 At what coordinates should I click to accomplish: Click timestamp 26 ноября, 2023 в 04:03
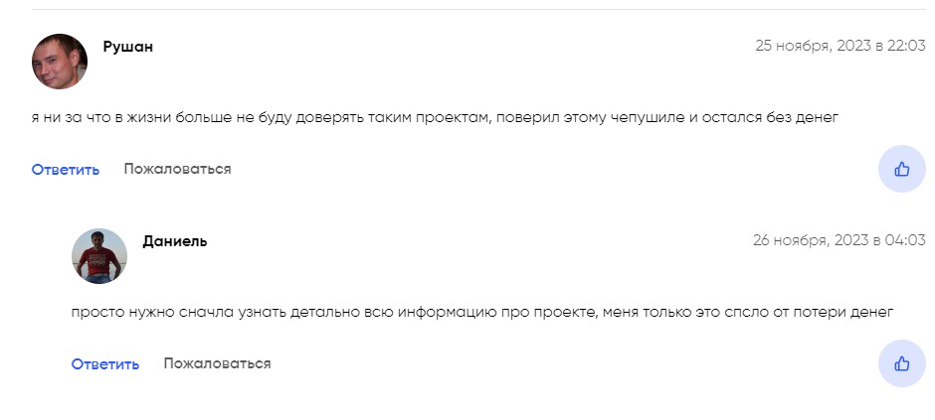(839, 240)
